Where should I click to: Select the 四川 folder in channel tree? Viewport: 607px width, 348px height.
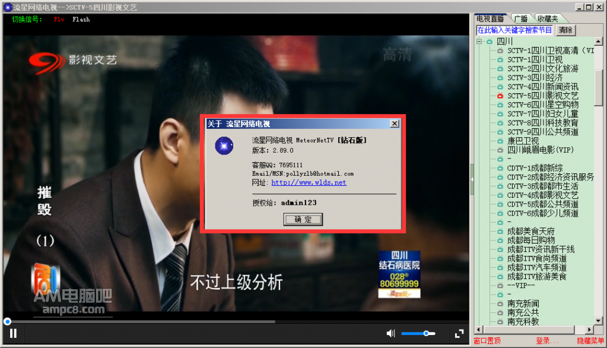pyautogui.click(x=504, y=41)
